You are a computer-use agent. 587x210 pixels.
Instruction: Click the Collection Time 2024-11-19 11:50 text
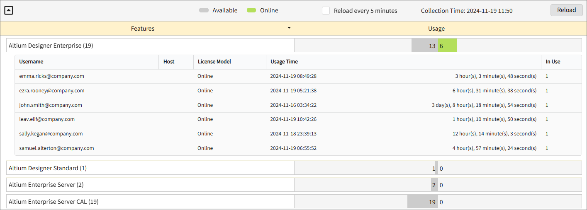[x=467, y=11]
